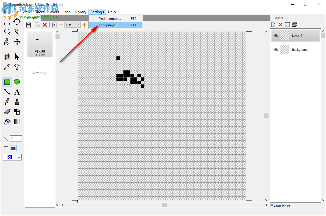Screen dimensions: 326x216
Task: Open the Help menu
Action: tap(112, 12)
